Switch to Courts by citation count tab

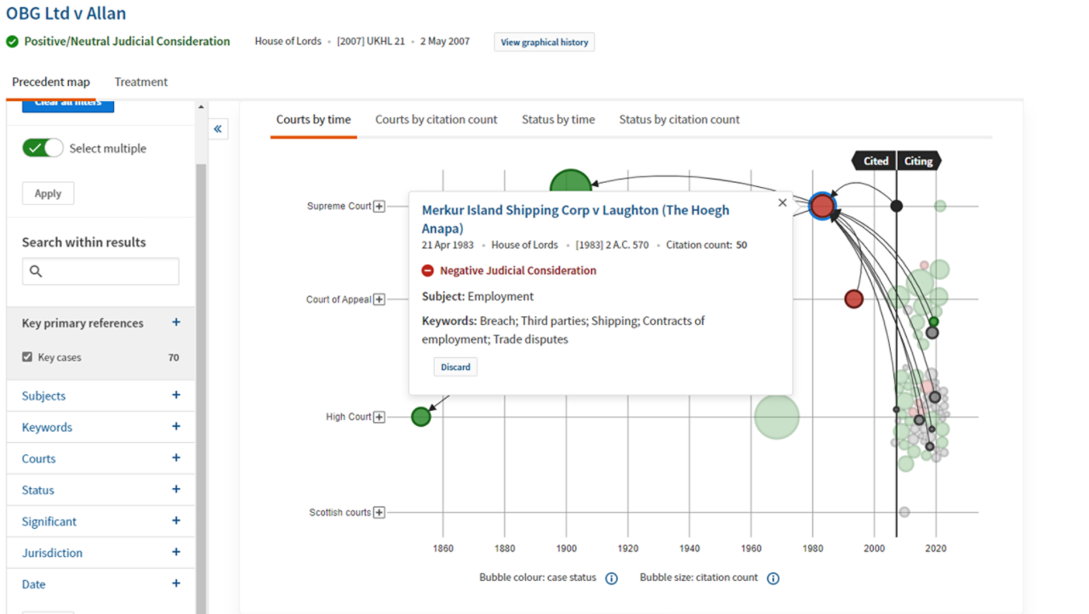tap(436, 120)
